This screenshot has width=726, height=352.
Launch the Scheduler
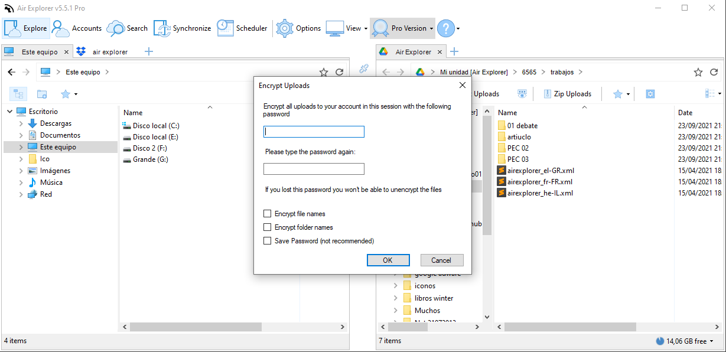pos(242,28)
